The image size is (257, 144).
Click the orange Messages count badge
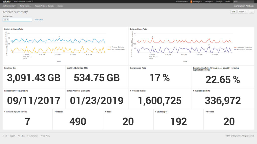tap(191, 2)
